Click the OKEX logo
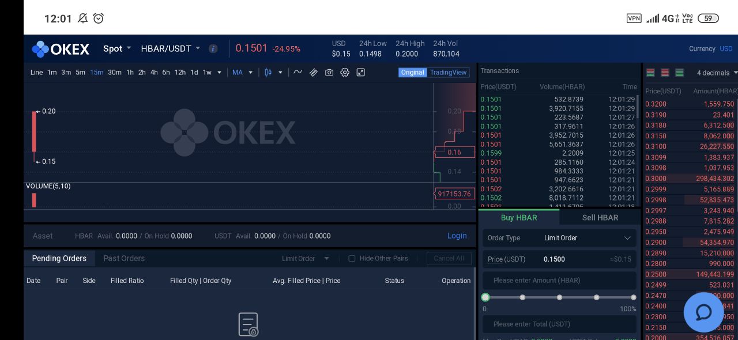 click(61, 49)
